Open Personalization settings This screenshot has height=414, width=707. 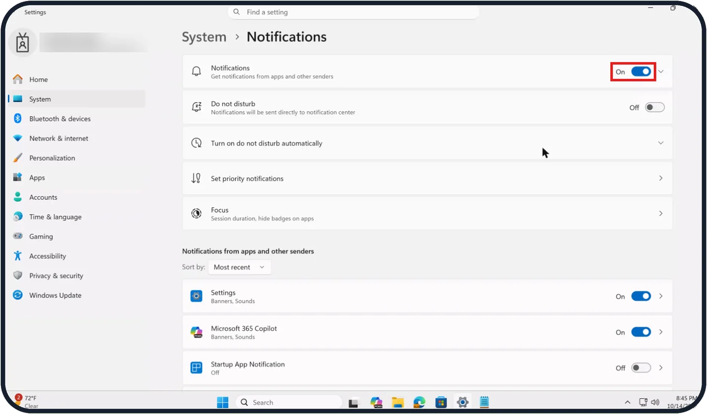coord(76,158)
